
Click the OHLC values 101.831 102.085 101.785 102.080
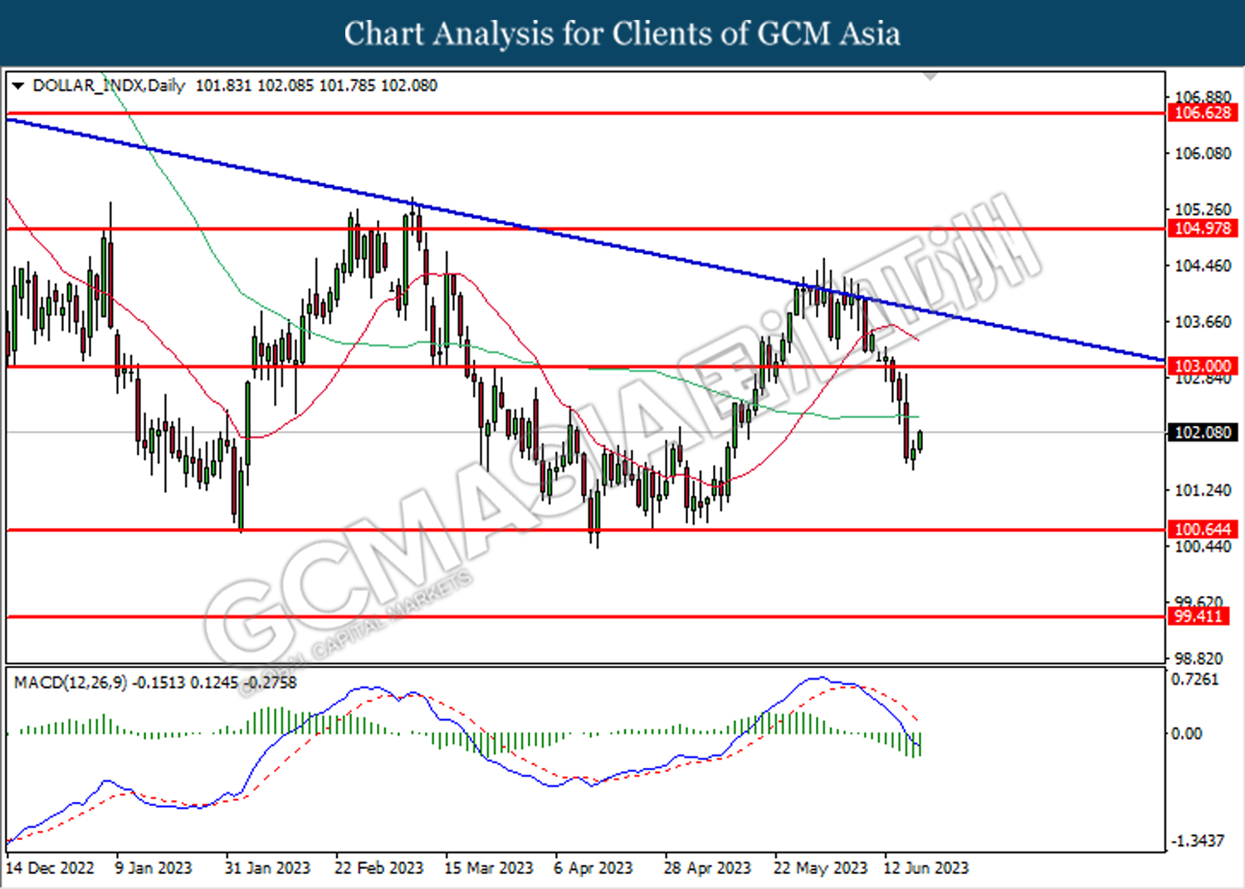coord(315,85)
